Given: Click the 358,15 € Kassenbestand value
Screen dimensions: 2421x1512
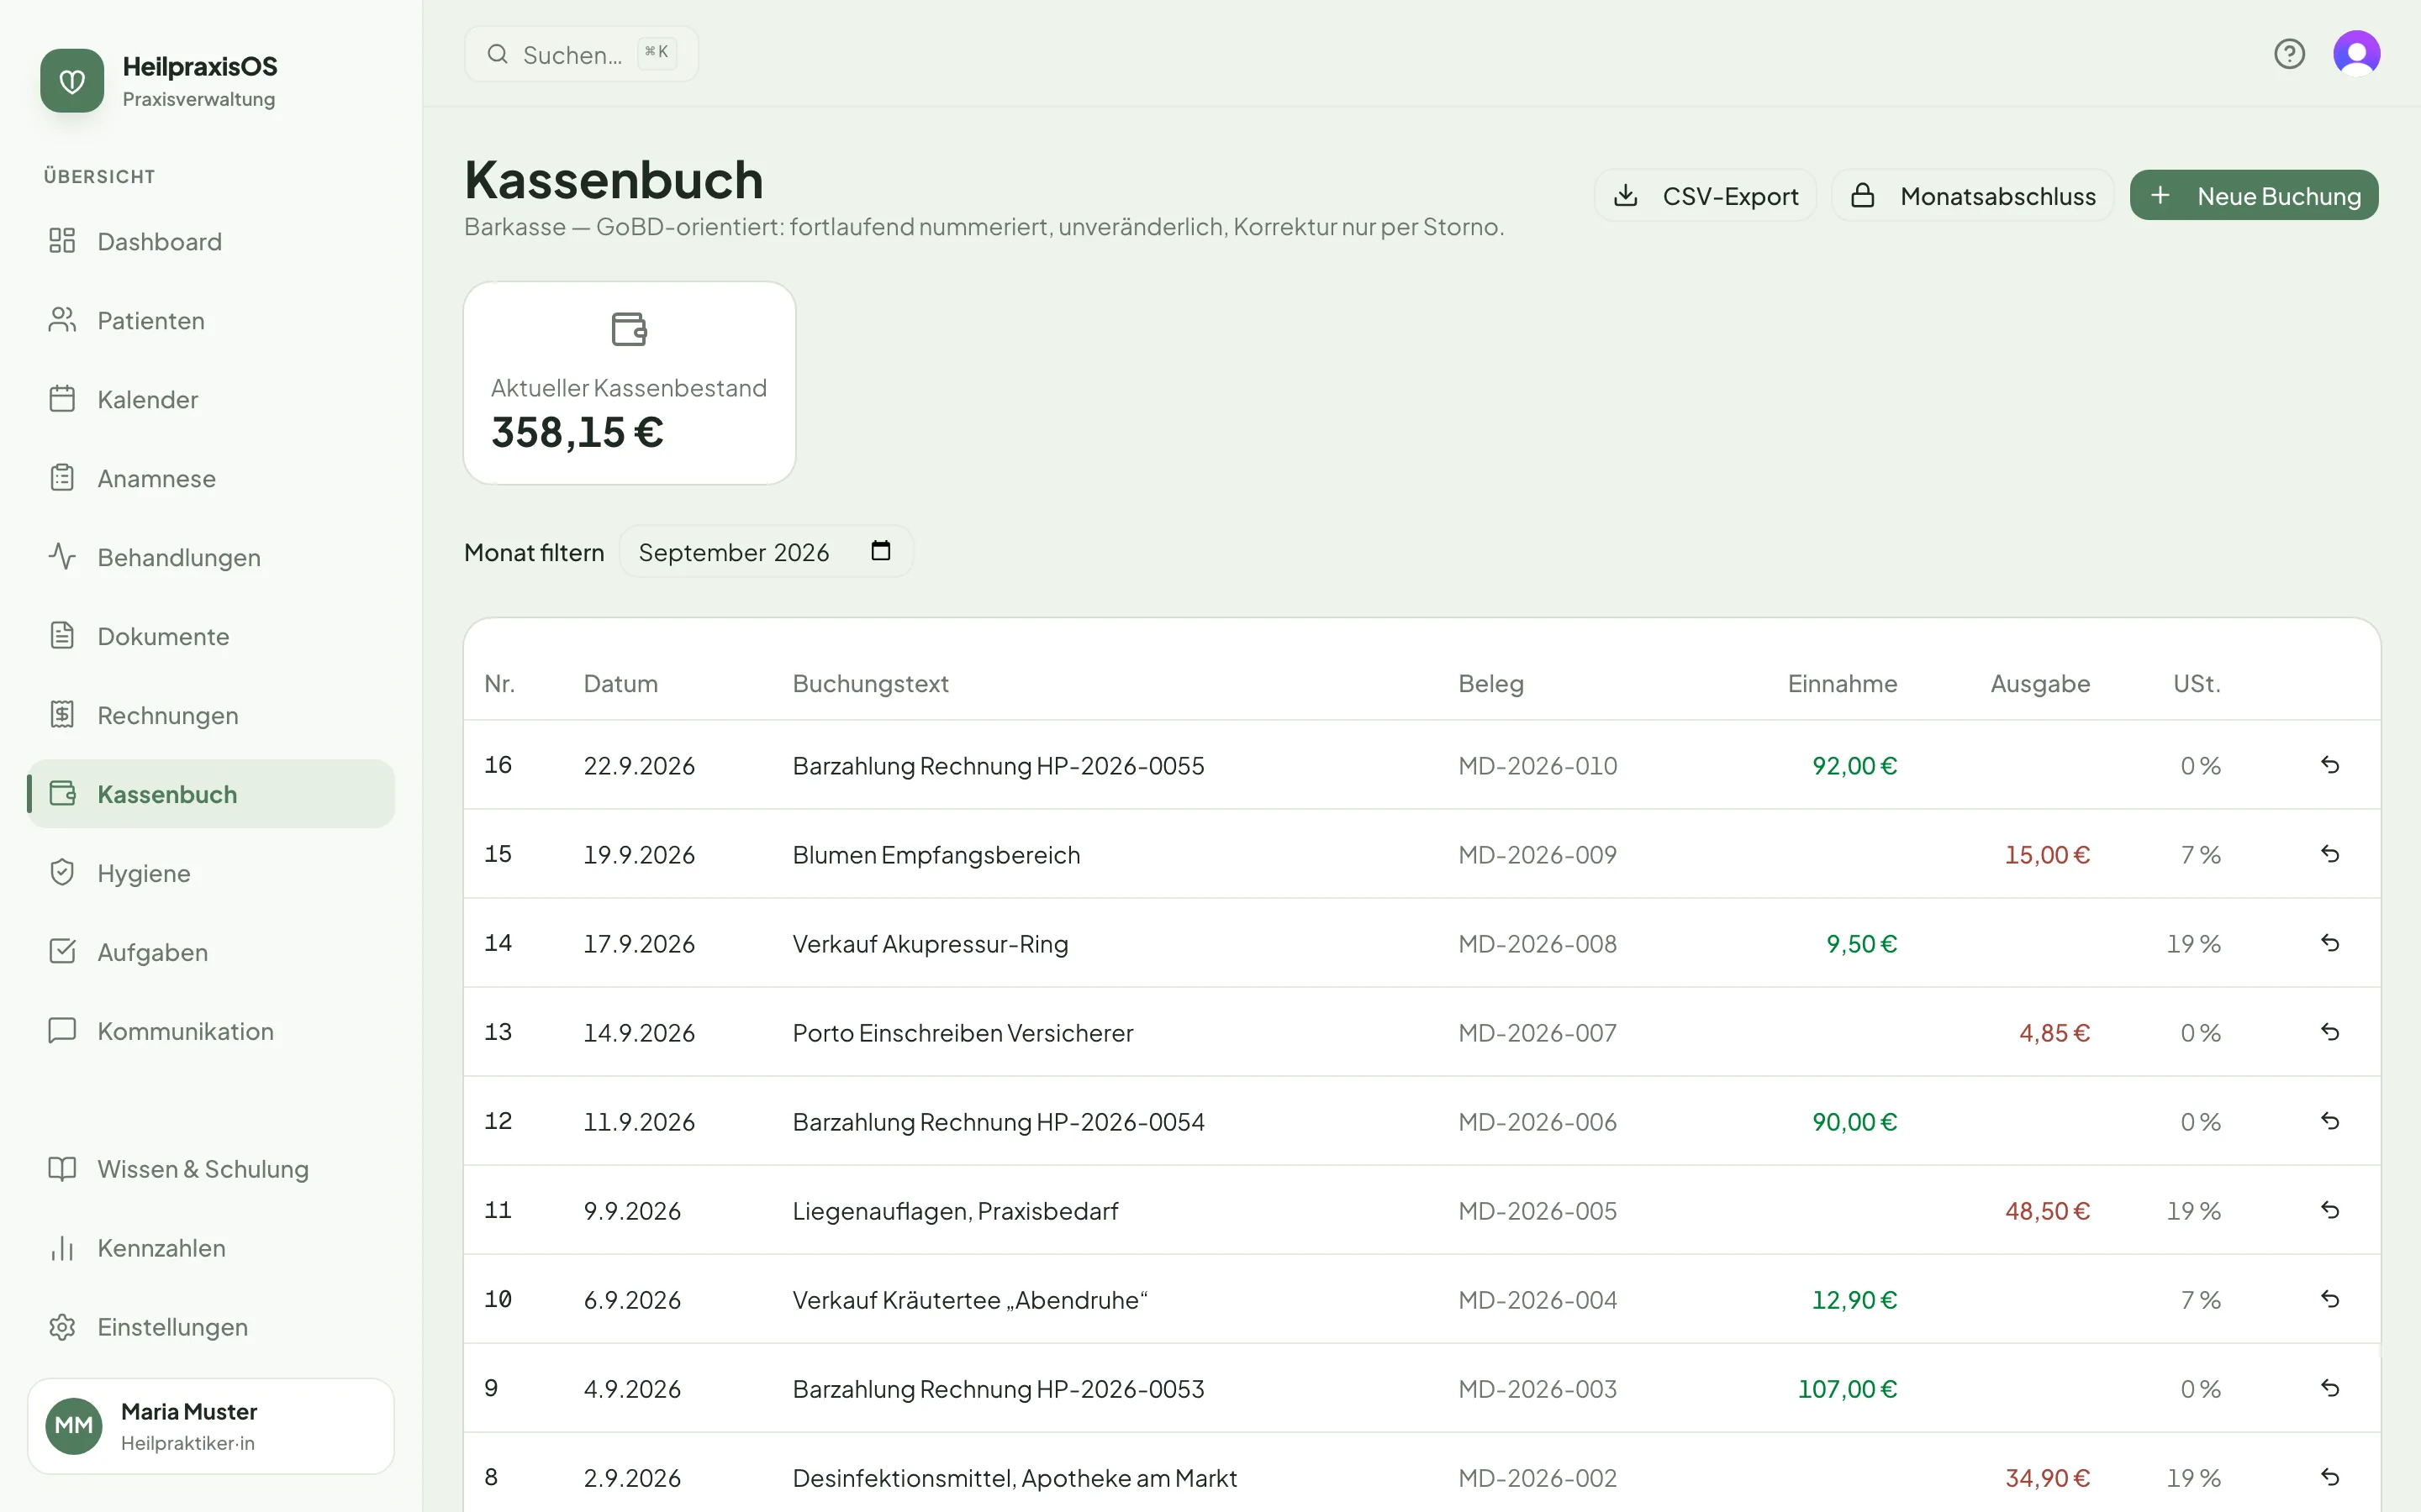Looking at the screenshot, I should (x=578, y=432).
